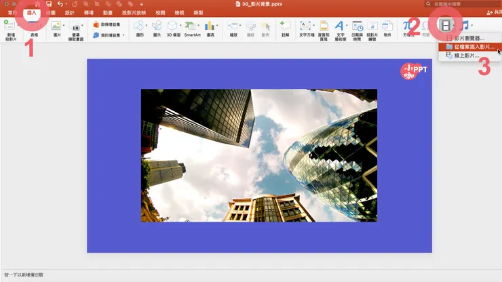
Task: Click the Save floppy-disk icon
Action: (x=49, y=4)
